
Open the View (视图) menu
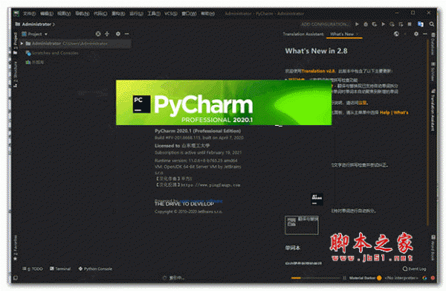coord(64,13)
